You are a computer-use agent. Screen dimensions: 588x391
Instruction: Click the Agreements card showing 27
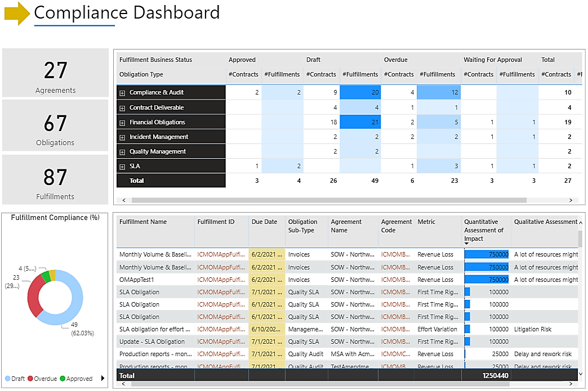click(55, 73)
